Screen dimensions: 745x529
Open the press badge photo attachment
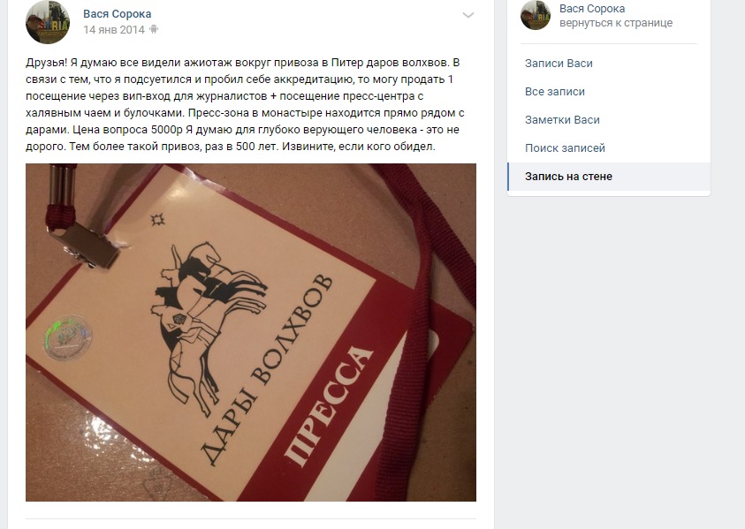[251, 332]
